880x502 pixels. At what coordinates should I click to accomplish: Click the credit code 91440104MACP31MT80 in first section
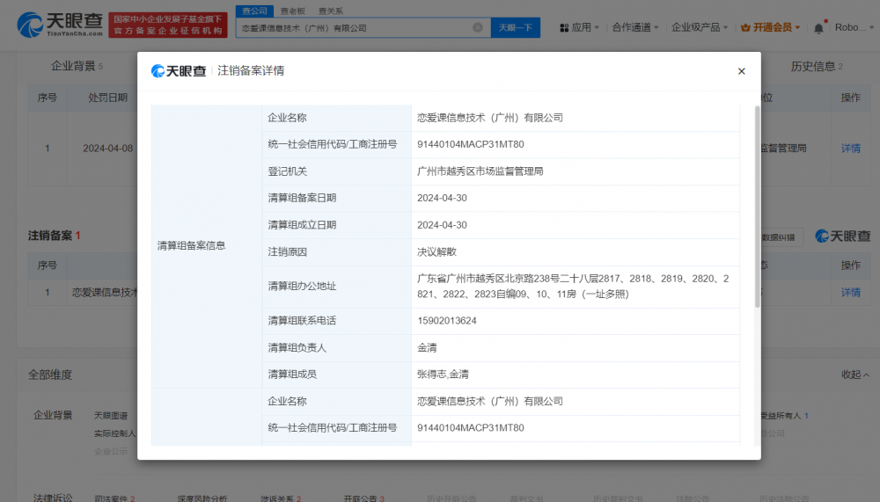pyautogui.click(x=470, y=144)
